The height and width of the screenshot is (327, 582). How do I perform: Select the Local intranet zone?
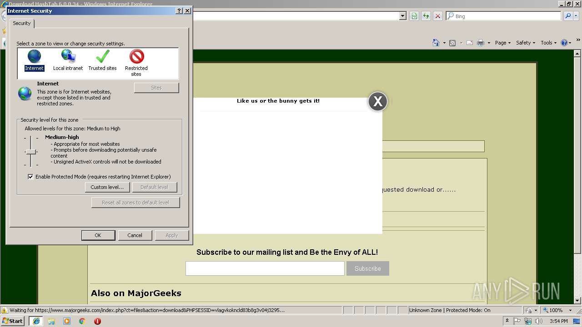[x=68, y=60]
